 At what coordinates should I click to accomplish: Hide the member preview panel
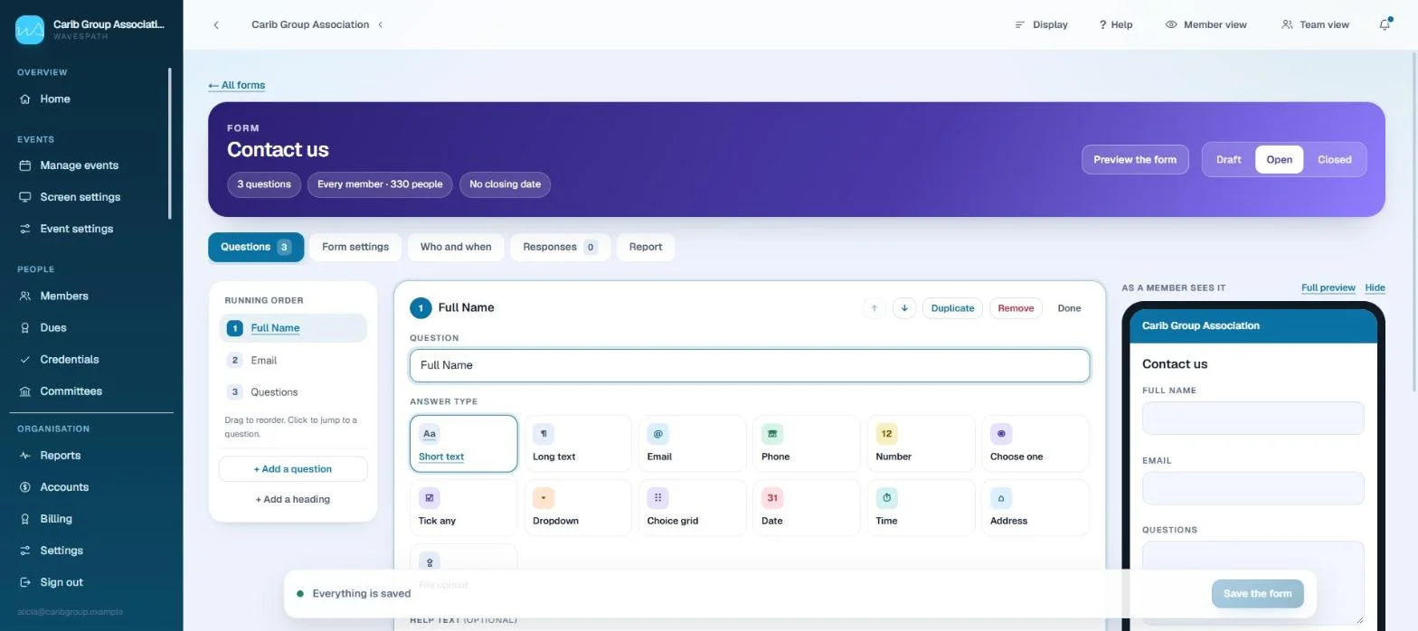[x=1375, y=287]
